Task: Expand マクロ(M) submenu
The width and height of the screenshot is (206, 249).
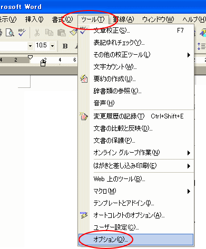Action: point(136,191)
